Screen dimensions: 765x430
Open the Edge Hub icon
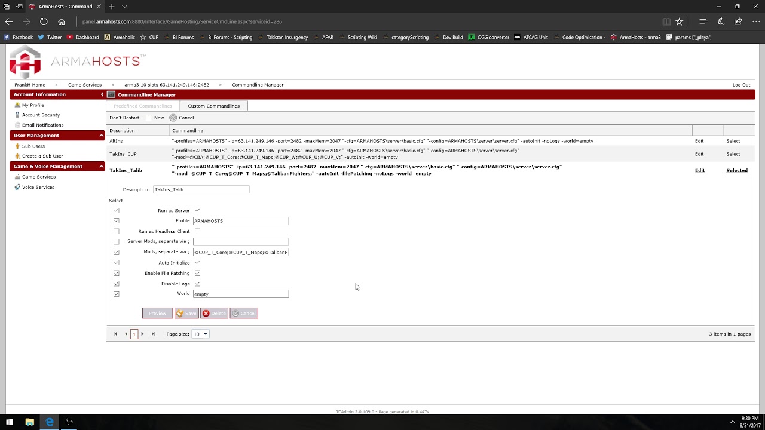coord(703,21)
